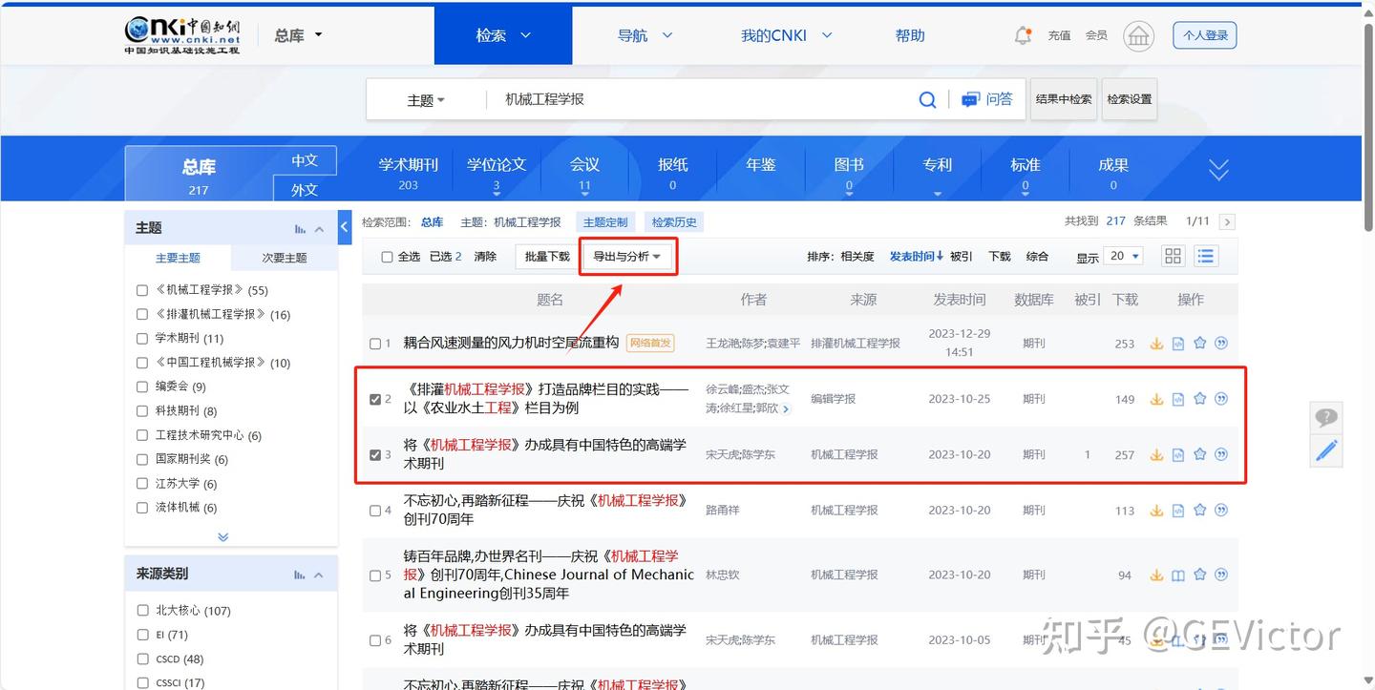Click the pencil edit icon on right edge
This screenshot has height=690, width=1375.
tap(1326, 450)
